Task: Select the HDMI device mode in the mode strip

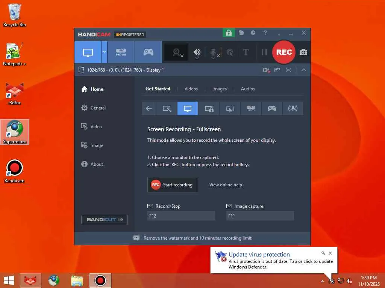Action: pyautogui.click(x=251, y=108)
